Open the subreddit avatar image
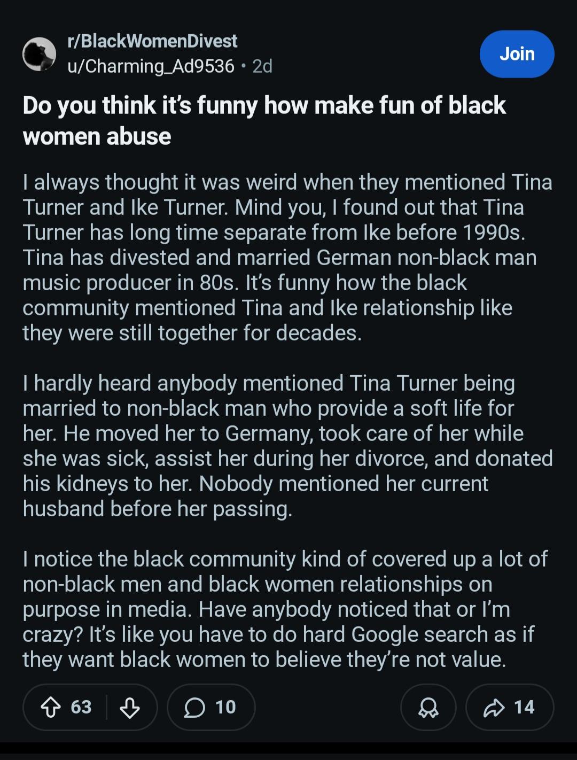This screenshot has height=760, width=577. (x=40, y=54)
